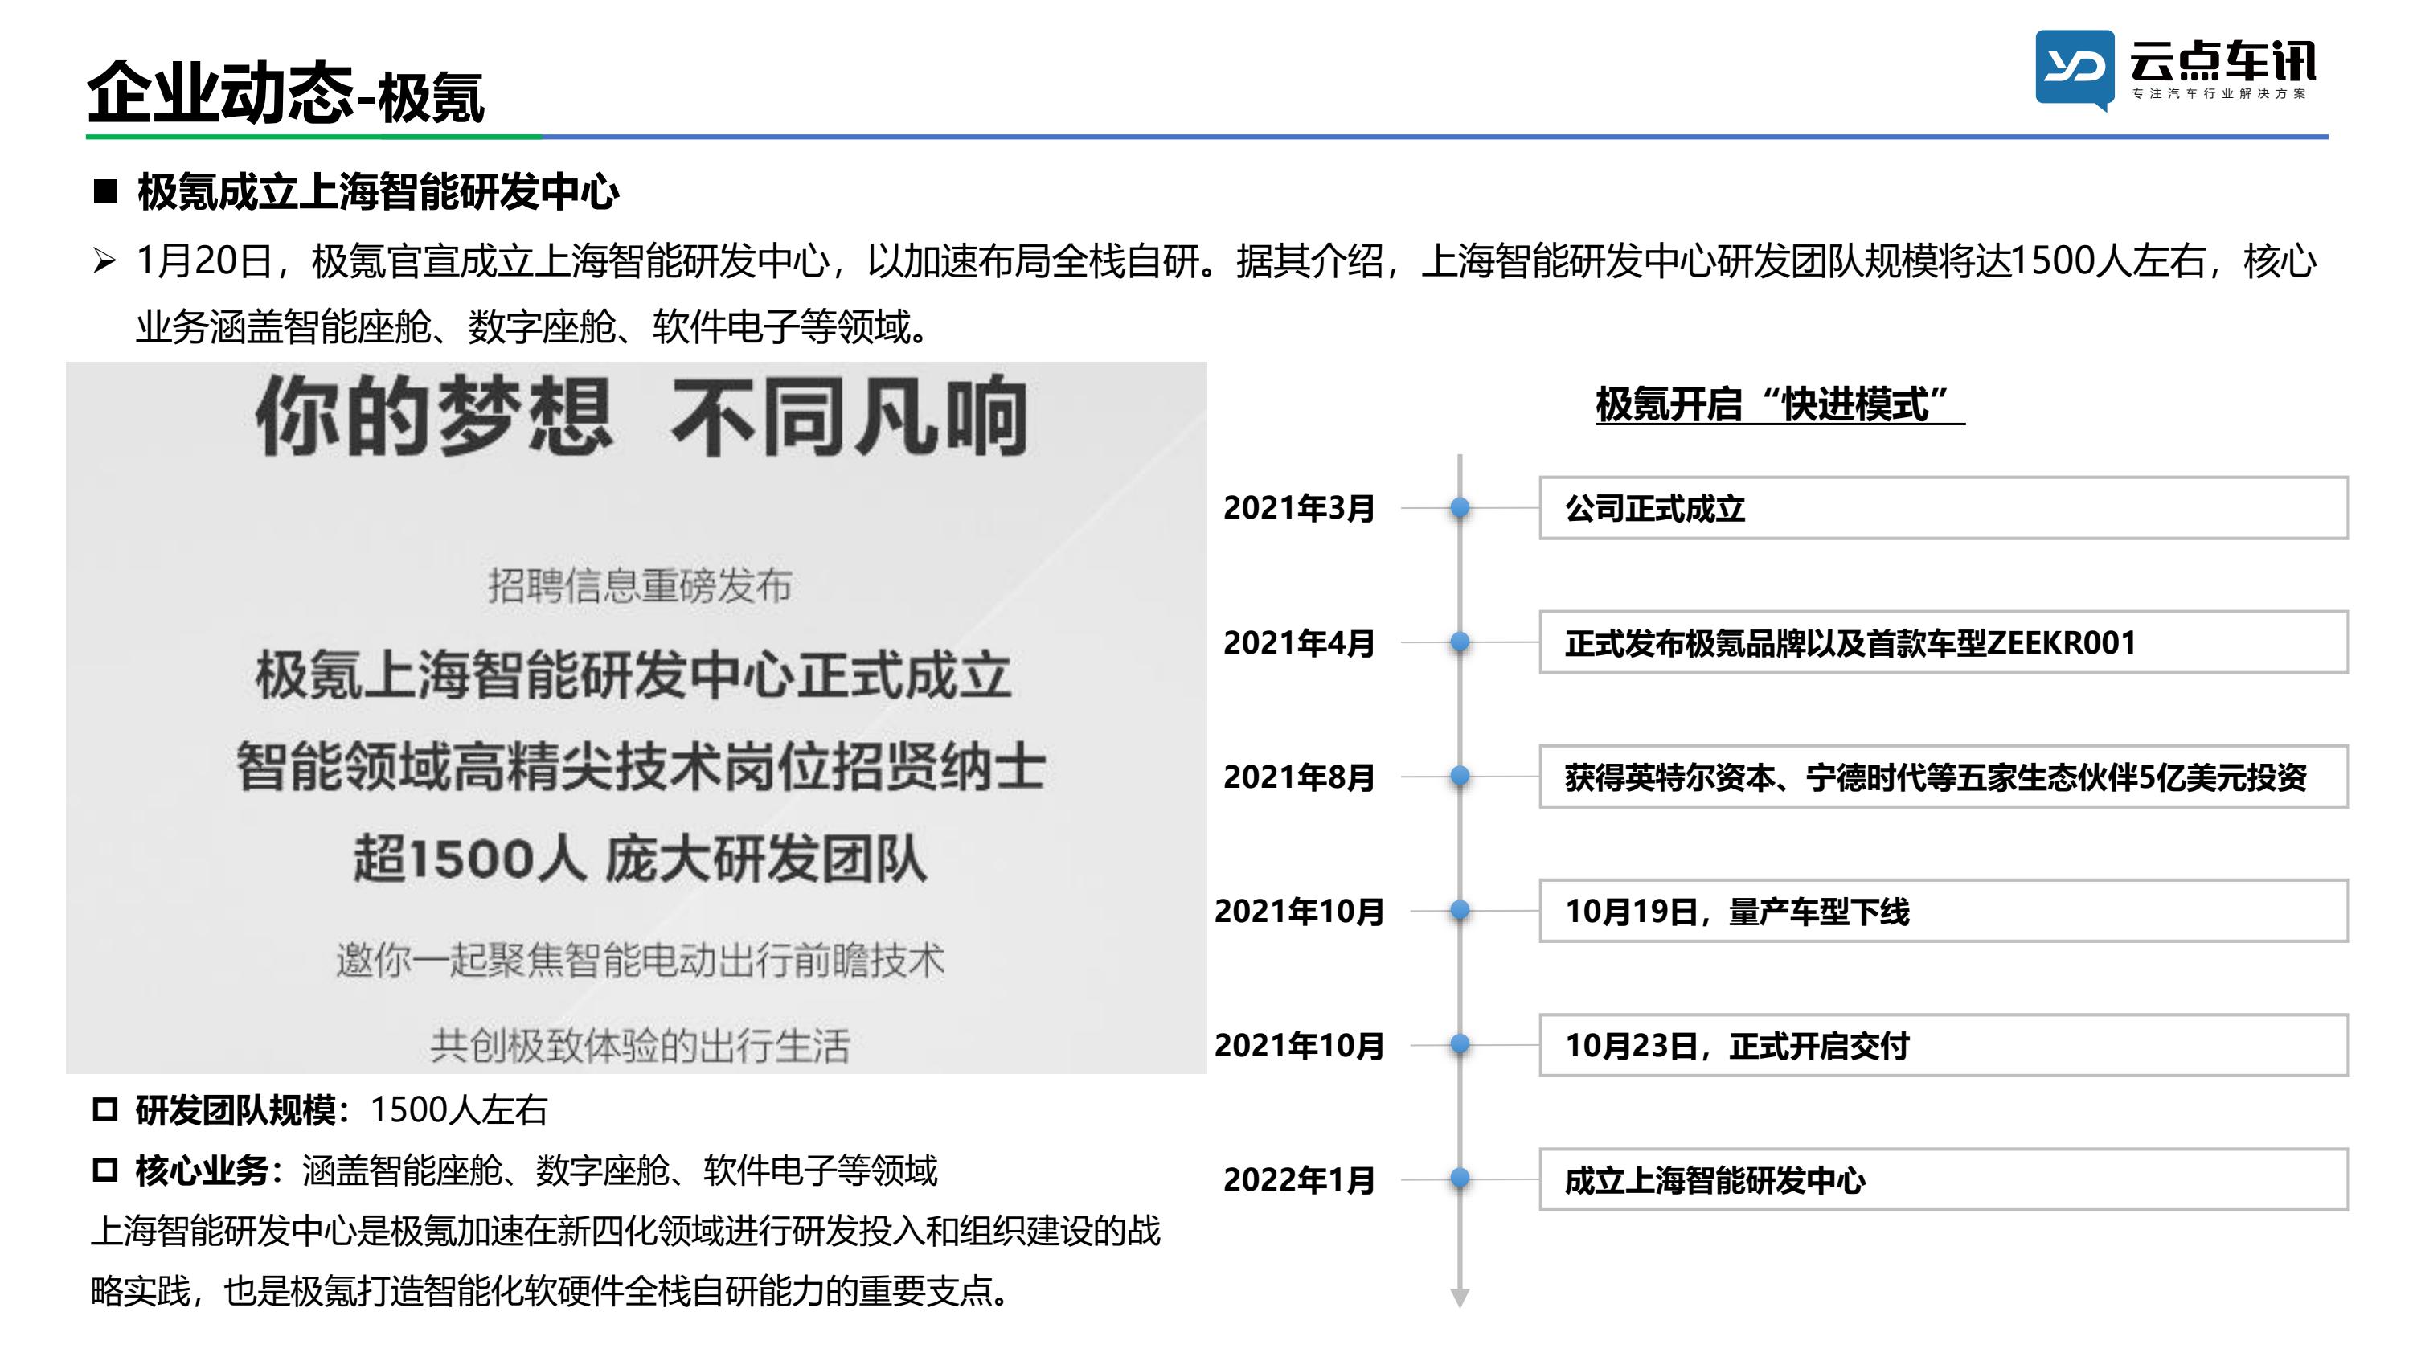Click the 云点车讯 YD logo icon
The width and height of the screenshot is (2413, 1357).
click(2074, 70)
